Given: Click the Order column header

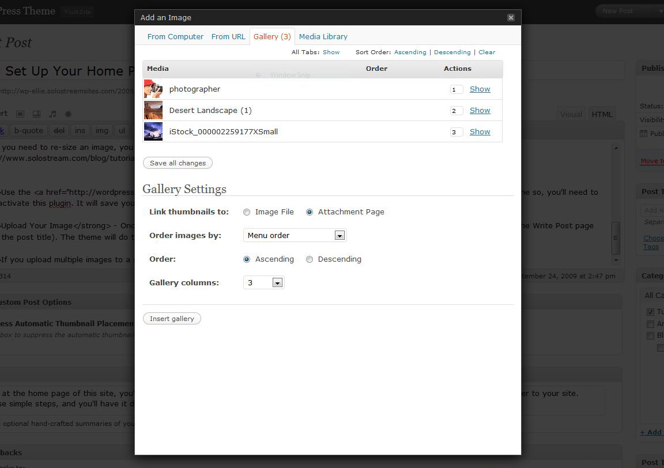Looking at the screenshot, I should [376, 69].
